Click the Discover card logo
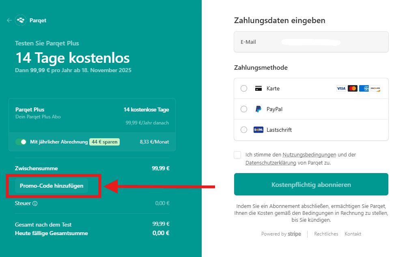The height and width of the screenshot is (257, 407). (375, 88)
